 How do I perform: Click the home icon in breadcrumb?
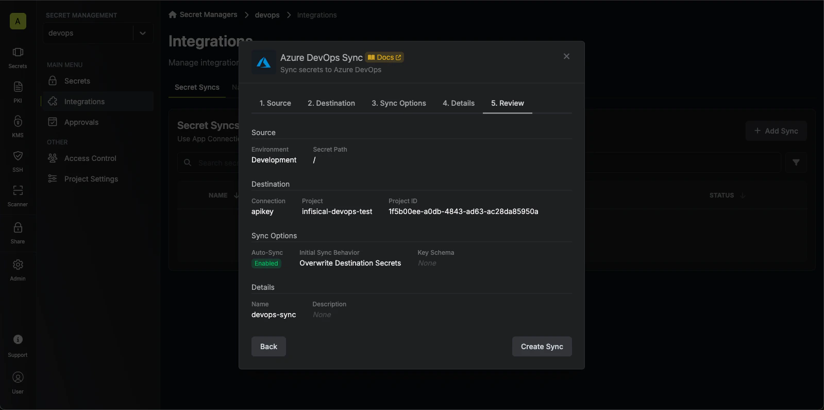pyautogui.click(x=173, y=14)
